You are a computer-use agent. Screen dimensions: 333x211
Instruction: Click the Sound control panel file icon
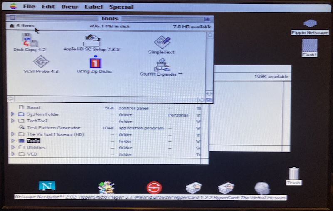[21, 107]
